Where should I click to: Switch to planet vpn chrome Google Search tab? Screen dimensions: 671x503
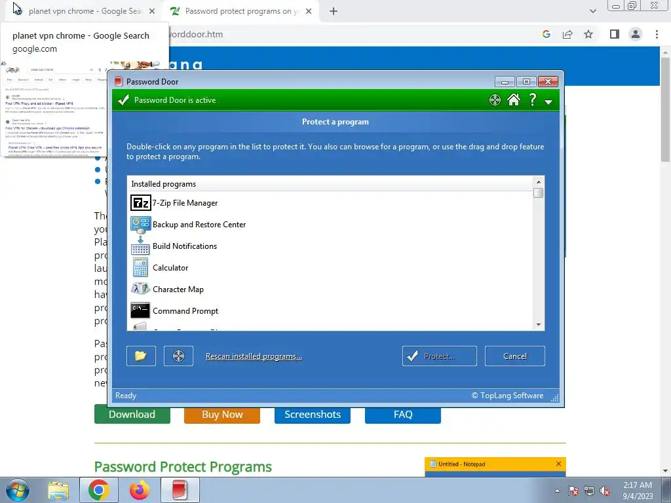[x=85, y=12]
